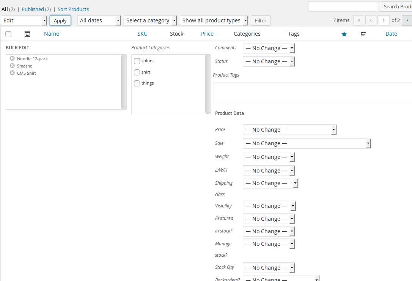
Task: Expand the Select a category dropdown
Action: coord(150,20)
